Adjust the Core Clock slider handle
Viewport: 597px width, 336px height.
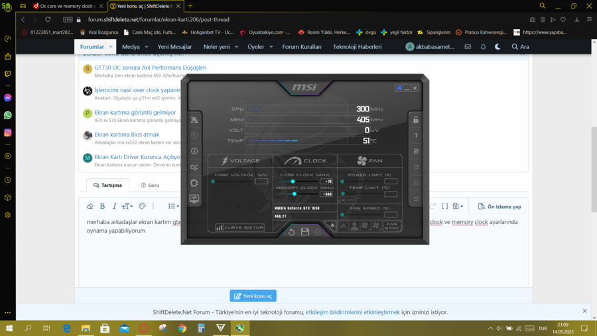coord(293,182)
